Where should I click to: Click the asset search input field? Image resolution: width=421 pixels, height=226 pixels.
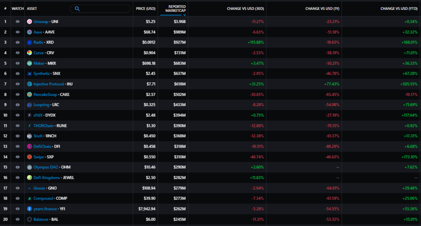point(100,9)
